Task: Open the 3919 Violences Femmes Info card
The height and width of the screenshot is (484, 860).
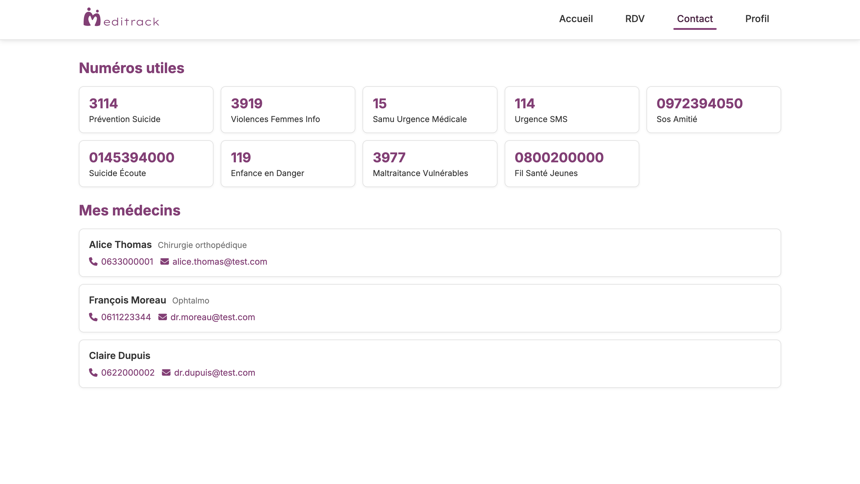Action: (288, 110)
